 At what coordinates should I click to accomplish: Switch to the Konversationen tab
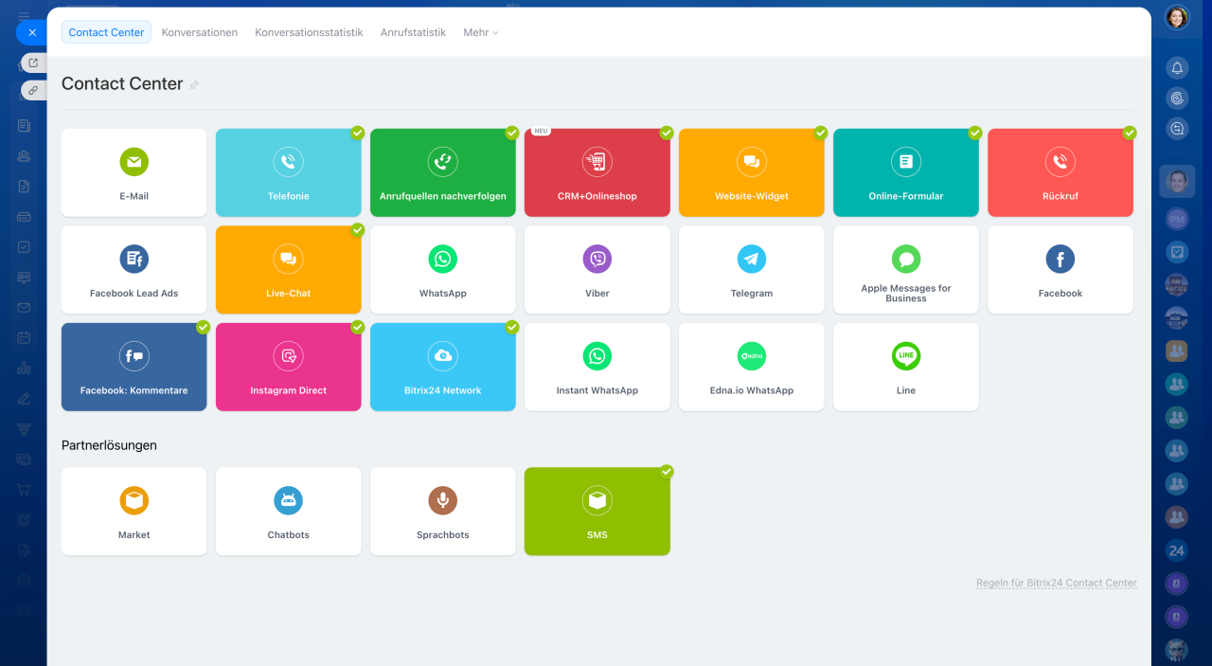199,32
